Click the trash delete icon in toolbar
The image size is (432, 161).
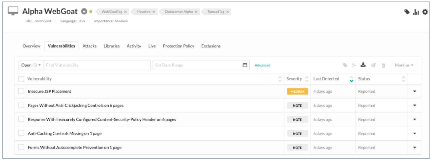pyautogui.click(x=383, y=65)
